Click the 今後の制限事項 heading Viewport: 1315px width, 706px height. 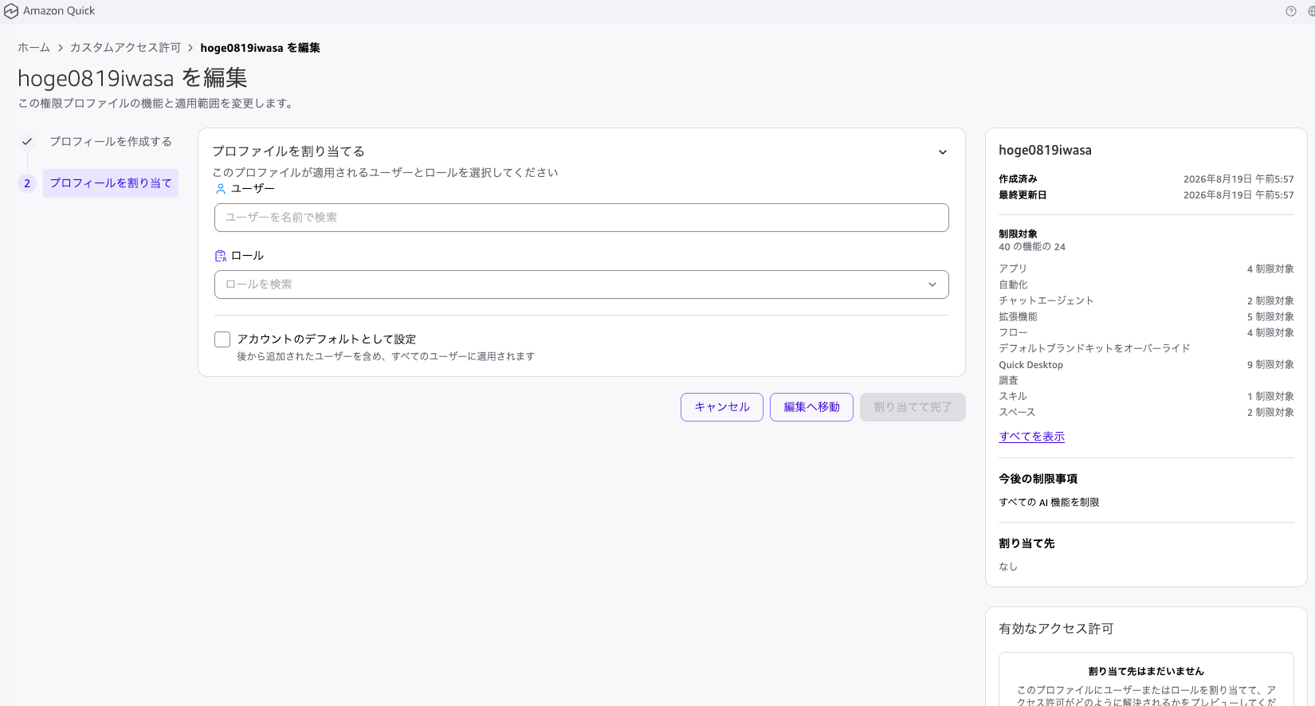coord(1038,479)
